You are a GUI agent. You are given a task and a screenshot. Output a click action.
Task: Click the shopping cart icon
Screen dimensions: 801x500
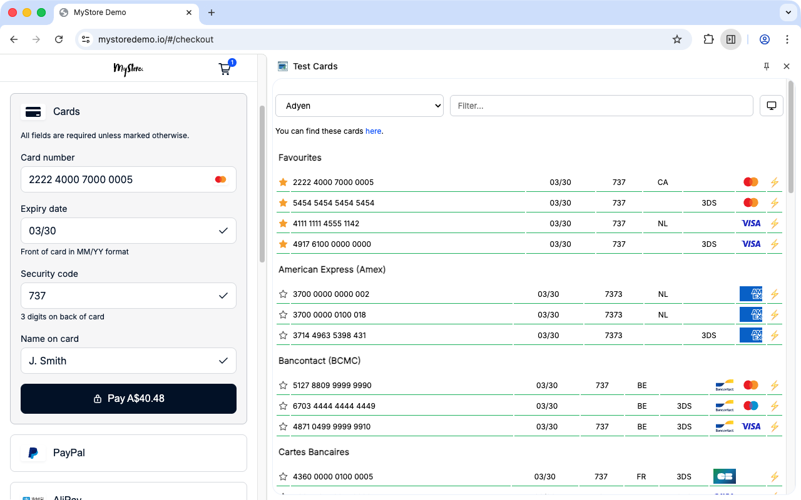(x=225, y=69)
